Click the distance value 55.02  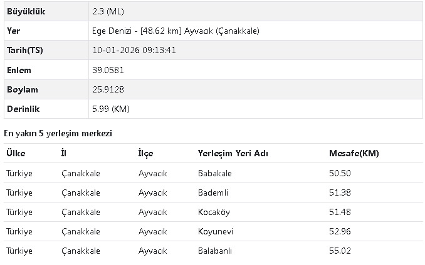[339, 251]
